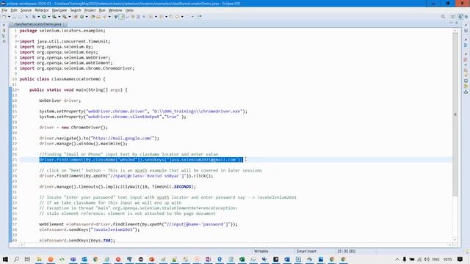This screenshot has height=264, width=470.
Task: Select the Debug perspective button
Action: pos(466,17)
